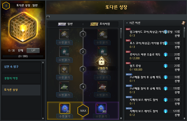Click the UP level button

(x=33, y=50)
